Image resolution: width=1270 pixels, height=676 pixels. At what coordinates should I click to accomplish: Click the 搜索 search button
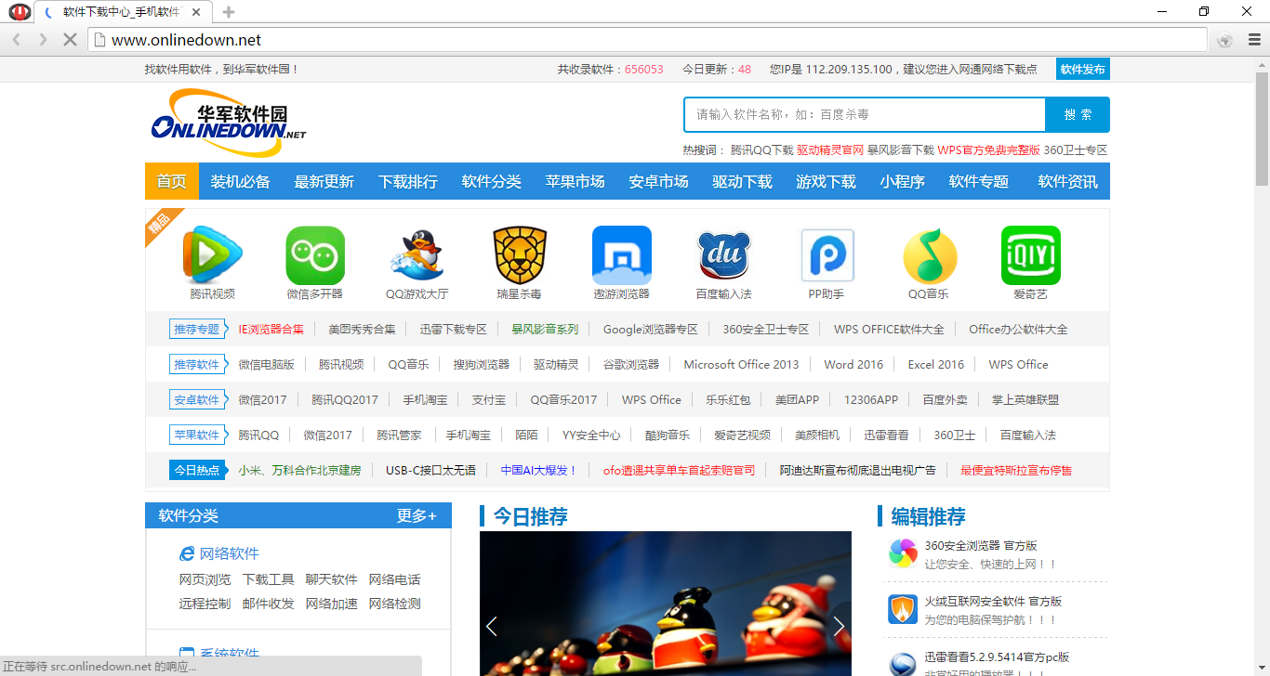click(1078, 115)
